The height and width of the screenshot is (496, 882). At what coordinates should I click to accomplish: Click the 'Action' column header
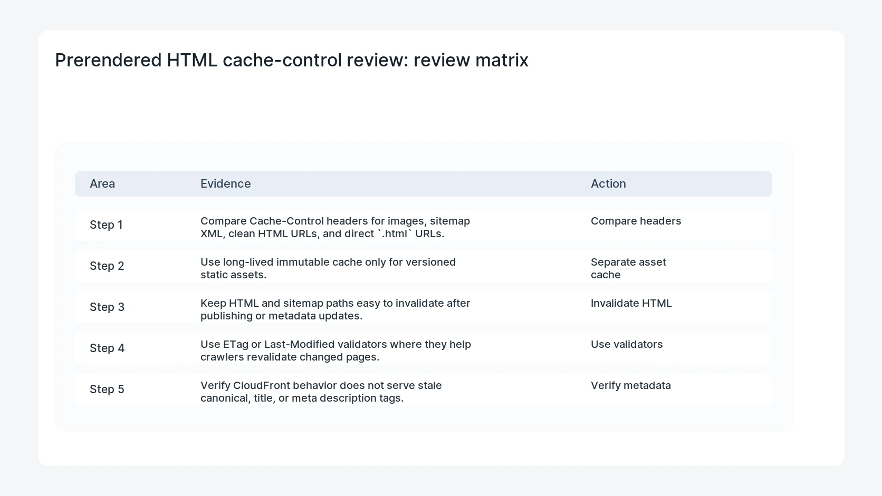click(x=608, y=183)
